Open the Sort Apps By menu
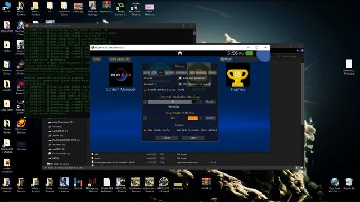The image size is (360, 202). (120, 59)
